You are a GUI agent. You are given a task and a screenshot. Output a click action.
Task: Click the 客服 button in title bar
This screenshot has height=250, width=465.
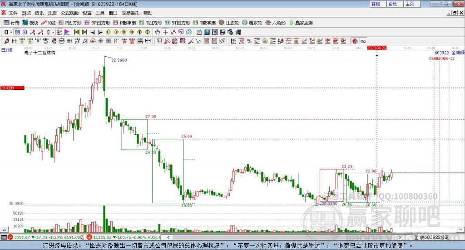click(377, 4)
